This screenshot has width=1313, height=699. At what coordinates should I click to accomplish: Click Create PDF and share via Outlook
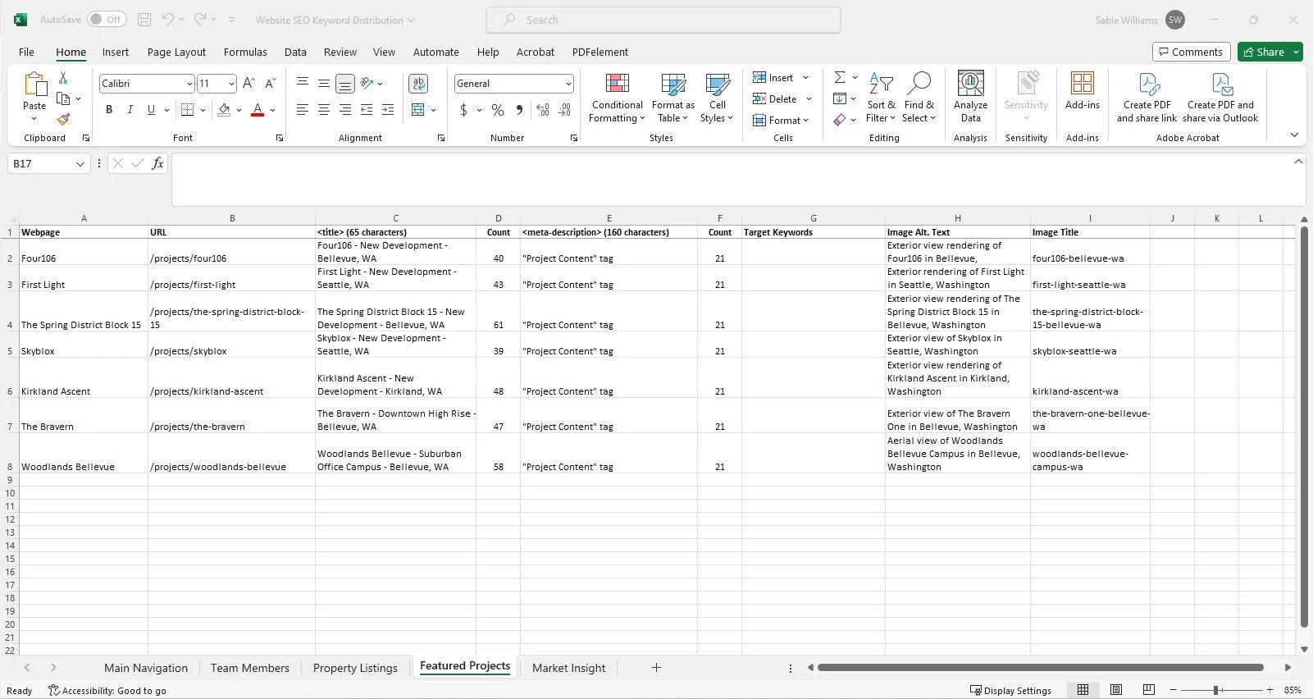pyautogui.click(x=1220, y=98)
